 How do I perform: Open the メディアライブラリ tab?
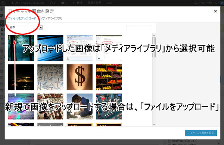[x=51, y=18]
